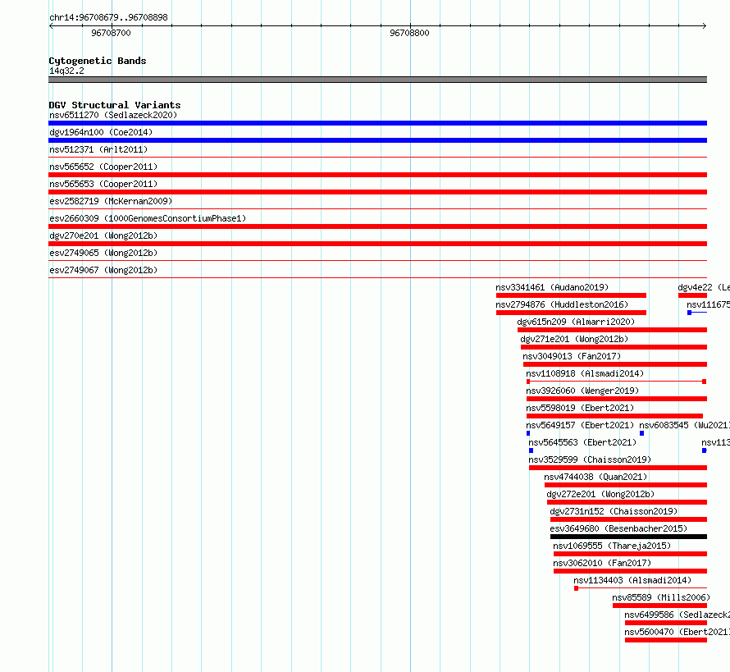Click the red start marker of nsv1134403
730x672 pixels.
576,588
